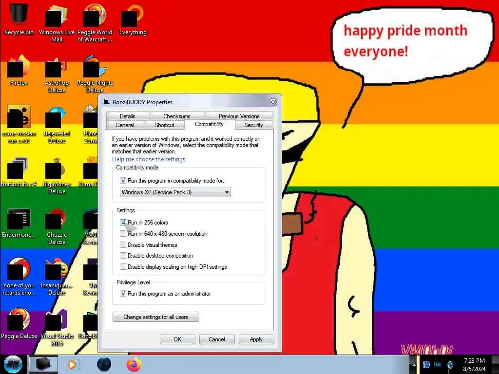Open the Endermanc... desktop icon
The height and width of the screenshot is (374, 499).
19,223
